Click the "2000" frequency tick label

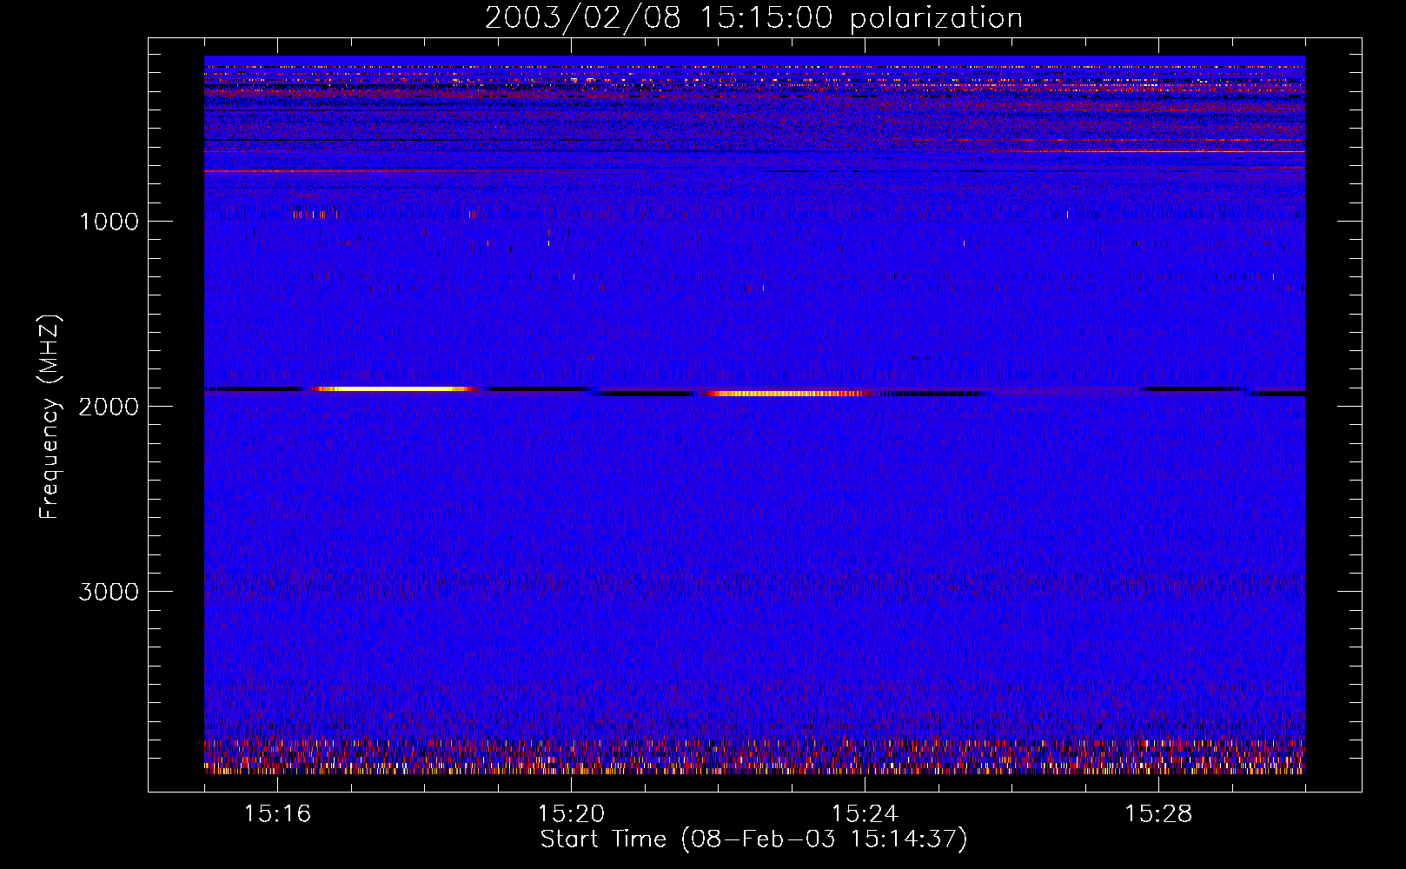coord(108,407)
